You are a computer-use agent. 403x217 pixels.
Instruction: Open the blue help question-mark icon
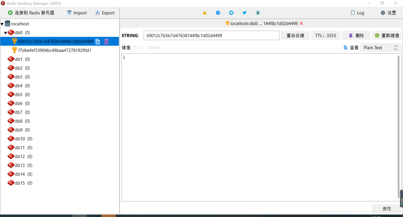point(218,13)
